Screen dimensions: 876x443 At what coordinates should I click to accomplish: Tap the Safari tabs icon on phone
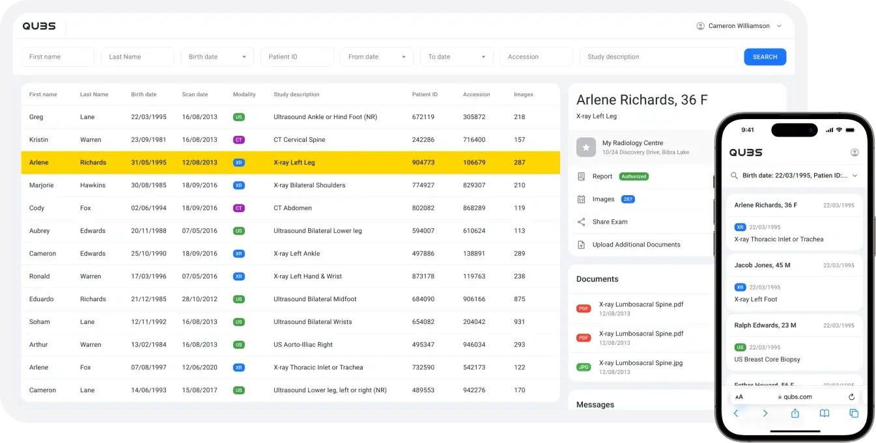pos(854,413)
